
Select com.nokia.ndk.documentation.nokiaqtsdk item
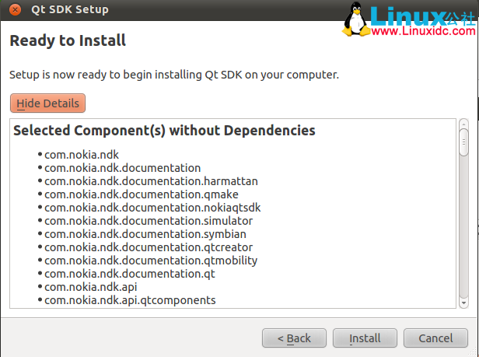(x=152, y=208)
